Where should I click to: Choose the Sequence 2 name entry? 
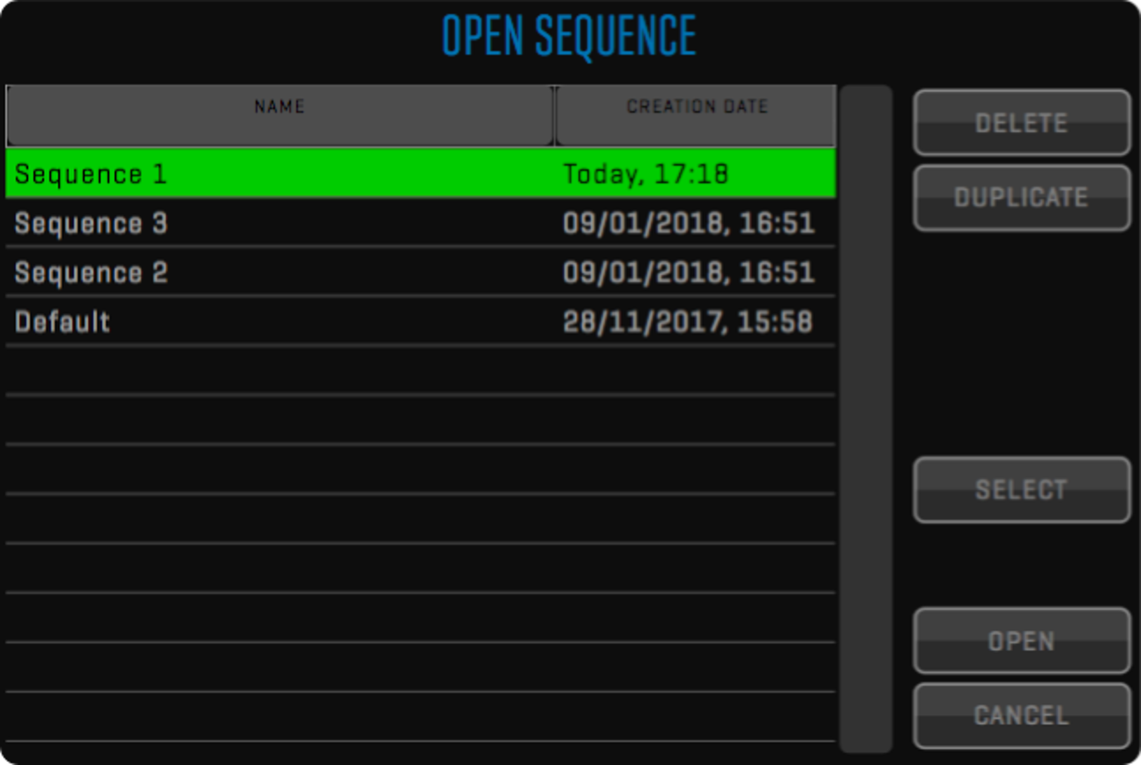click(91, 273)
